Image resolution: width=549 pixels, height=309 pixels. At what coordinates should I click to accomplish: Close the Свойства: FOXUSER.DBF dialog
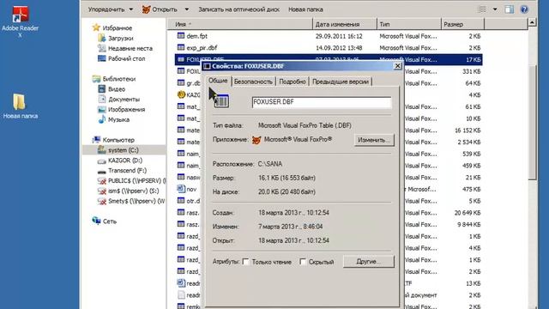(397, 66)
